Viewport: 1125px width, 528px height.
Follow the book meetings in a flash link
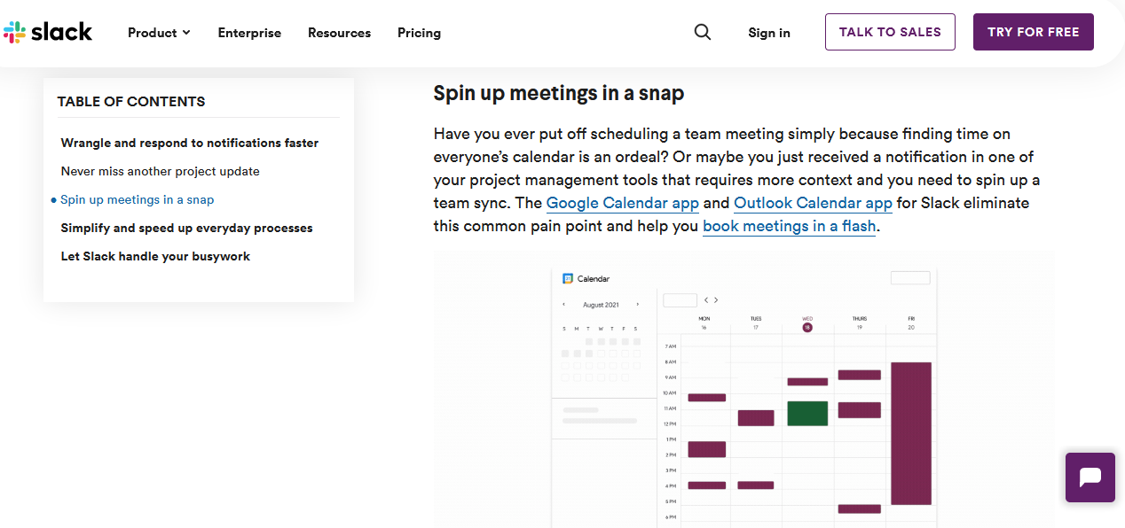point(789,226)
